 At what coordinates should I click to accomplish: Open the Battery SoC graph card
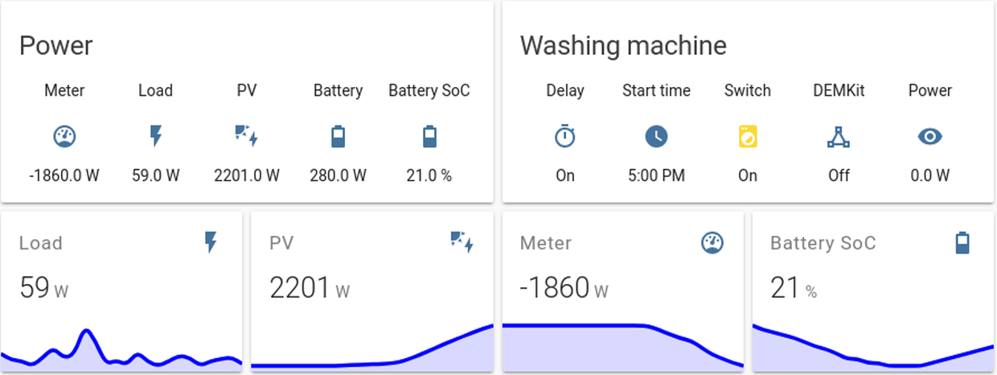click(873, 292)
